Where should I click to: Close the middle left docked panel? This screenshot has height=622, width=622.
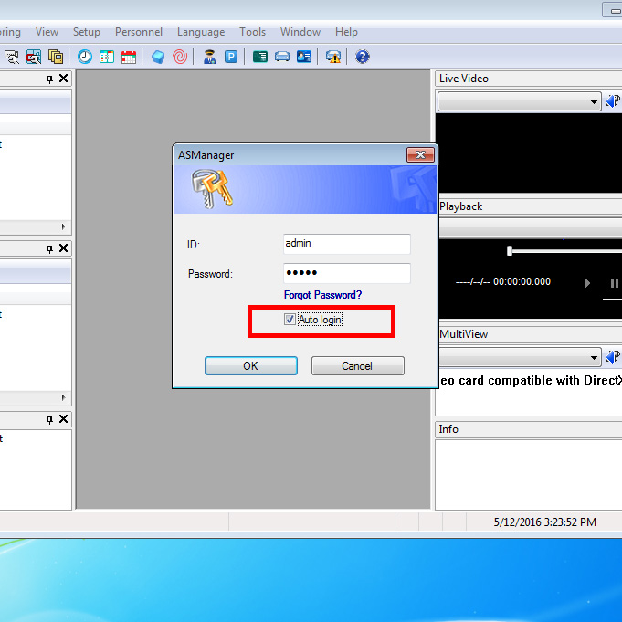(63, 248)
